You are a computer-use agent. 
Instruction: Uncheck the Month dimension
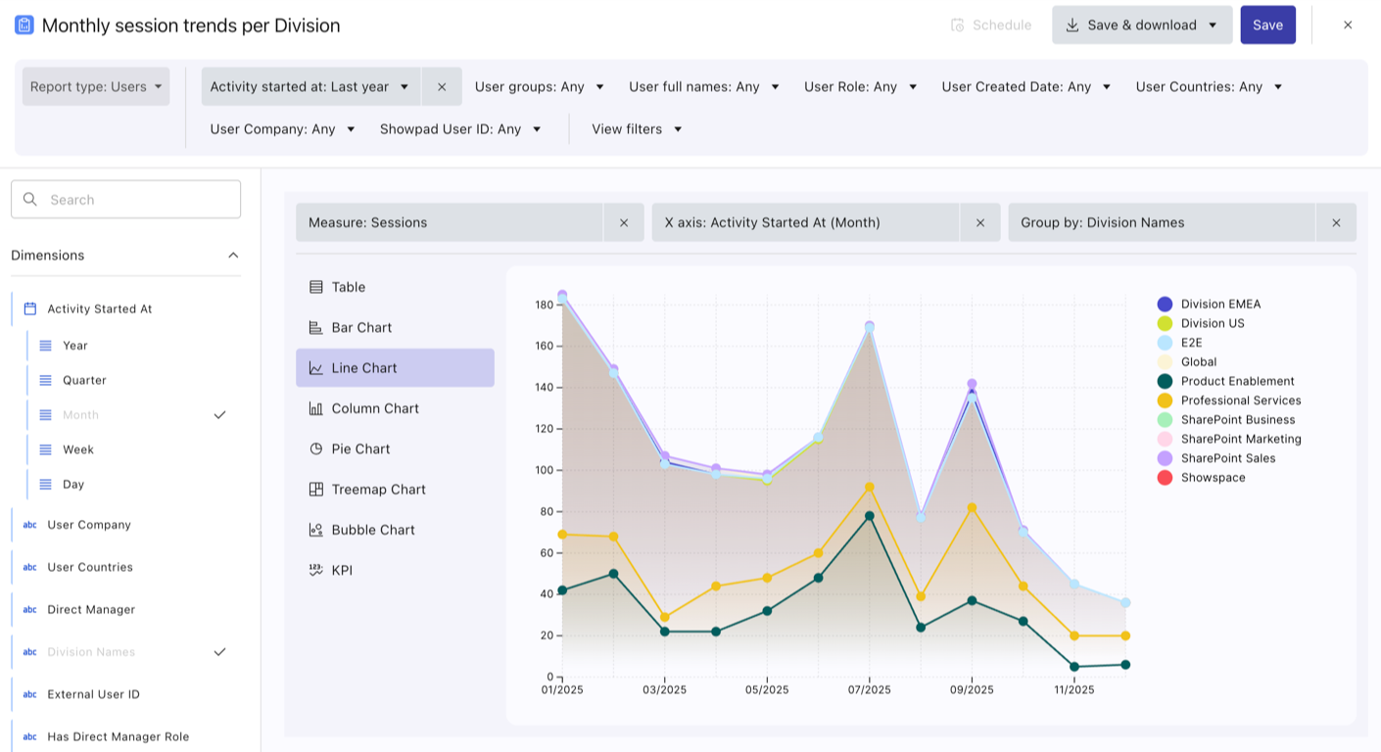[219, 415]
